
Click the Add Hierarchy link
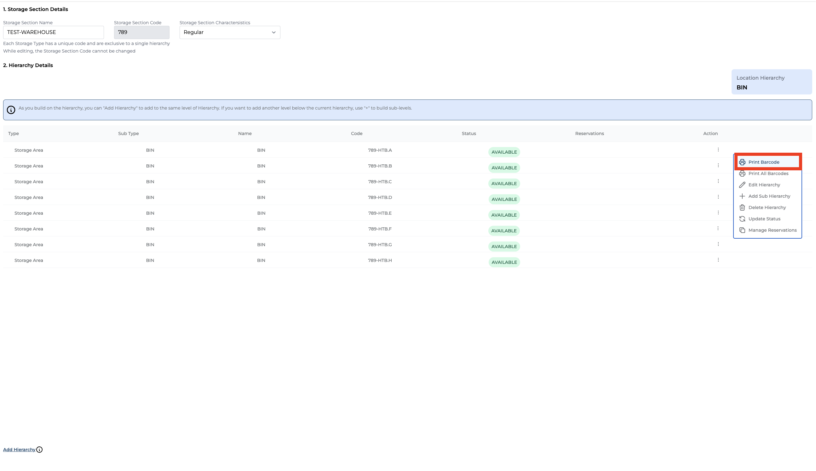click(x=19, y=450)
